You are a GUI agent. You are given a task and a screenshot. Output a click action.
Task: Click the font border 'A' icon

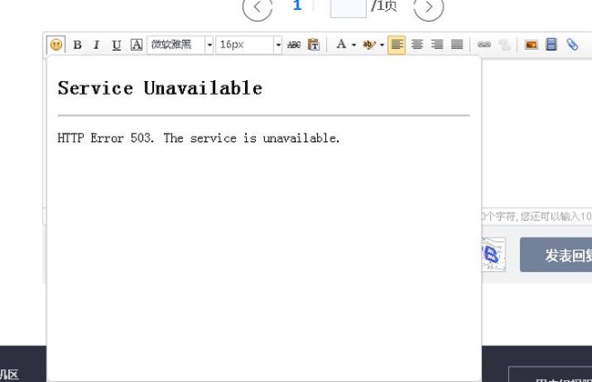point(136,45)
